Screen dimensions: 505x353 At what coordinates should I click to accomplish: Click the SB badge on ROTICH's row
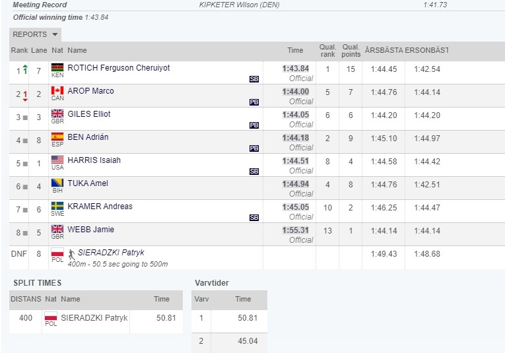coord(254,79)
